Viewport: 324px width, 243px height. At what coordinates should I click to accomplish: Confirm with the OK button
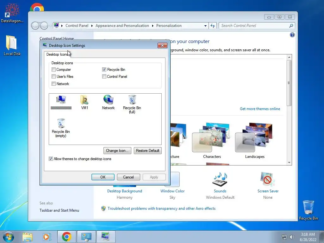point(103,177)
